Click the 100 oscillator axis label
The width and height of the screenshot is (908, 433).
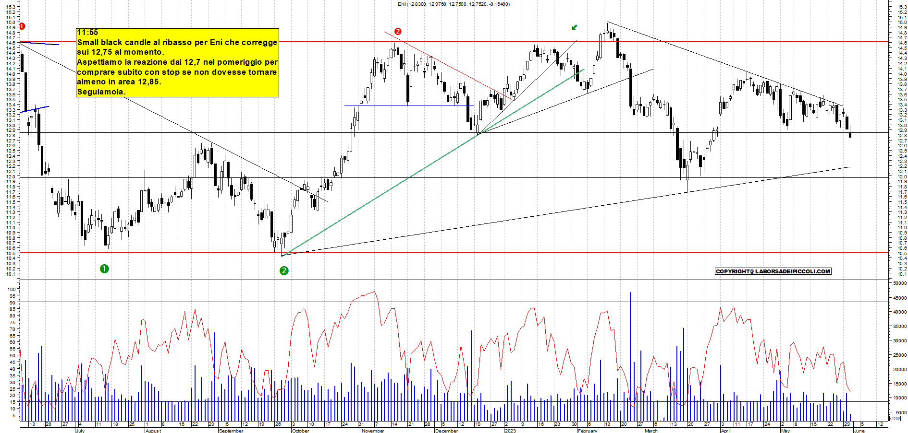point(12,289)
